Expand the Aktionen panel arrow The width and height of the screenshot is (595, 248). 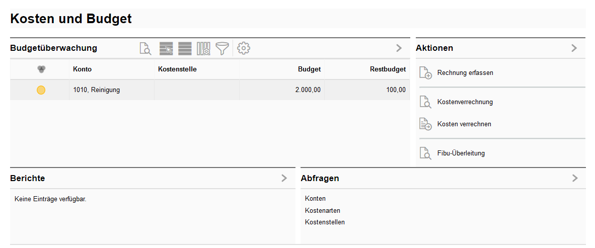574,48
